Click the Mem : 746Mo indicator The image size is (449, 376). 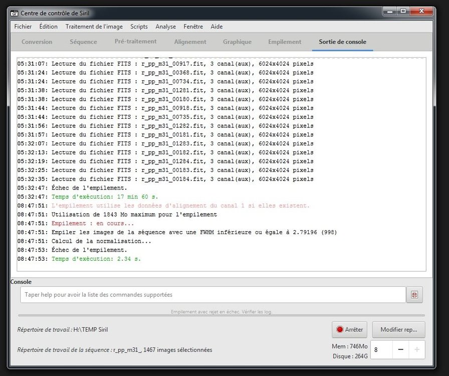(x=349, y=346)
